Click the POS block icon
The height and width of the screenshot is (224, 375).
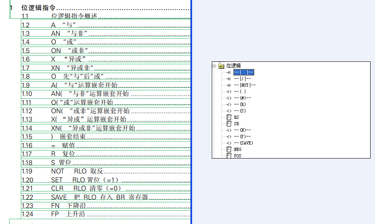pos(229,156)
